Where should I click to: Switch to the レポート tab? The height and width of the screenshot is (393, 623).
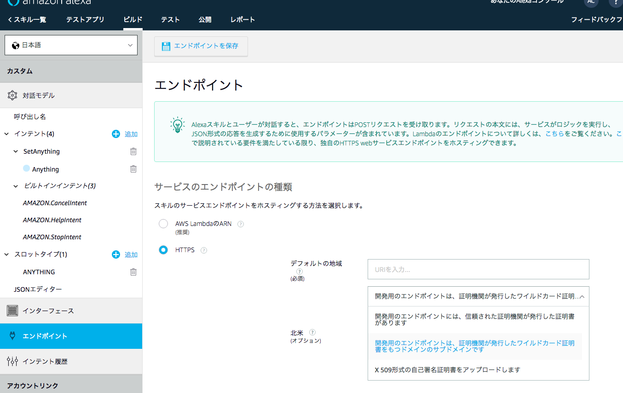pyautogui.click(x=242, y=20)
